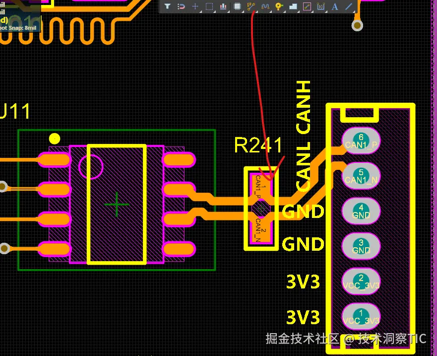Select connector pad 6 CAN1_P
This screenshot has width=437, height=356.
(x=361, y=141)
